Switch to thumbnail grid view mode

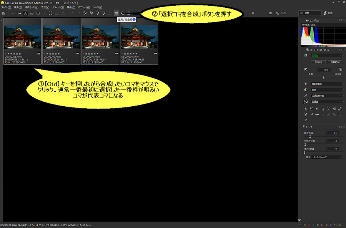tap(25, 13)
